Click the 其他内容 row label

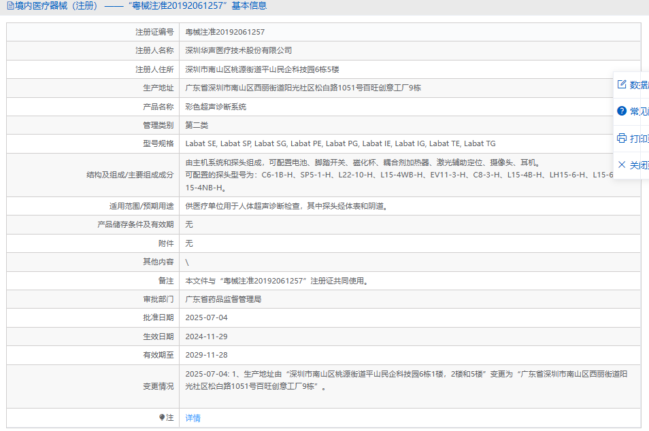tap(159, 262)
